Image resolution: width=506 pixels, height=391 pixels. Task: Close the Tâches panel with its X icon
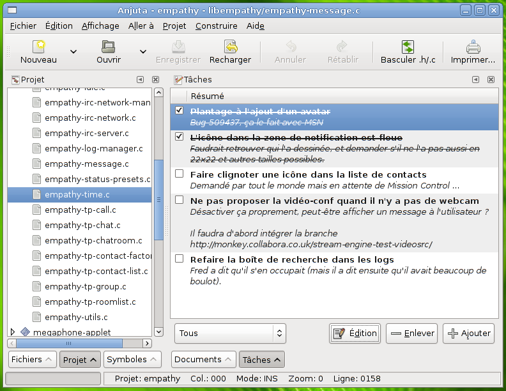coord(491,80)
